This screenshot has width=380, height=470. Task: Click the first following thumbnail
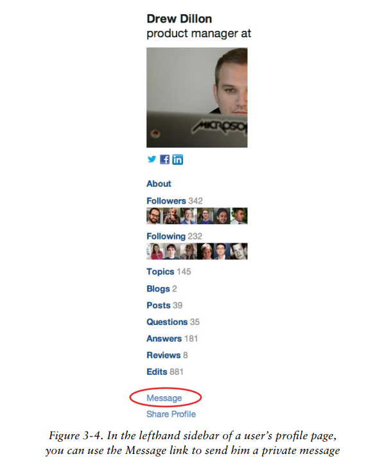(155, 251)
